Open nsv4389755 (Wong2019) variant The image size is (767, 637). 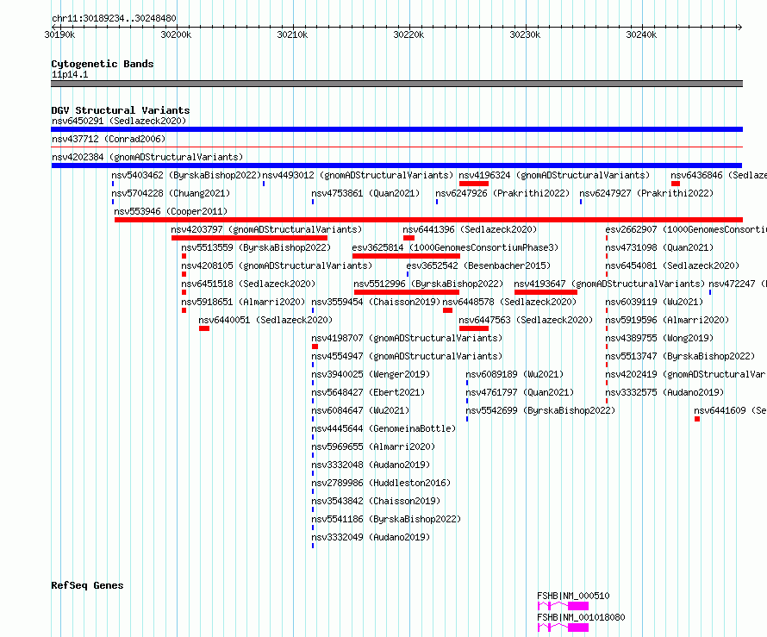click(x=659, y=338)
